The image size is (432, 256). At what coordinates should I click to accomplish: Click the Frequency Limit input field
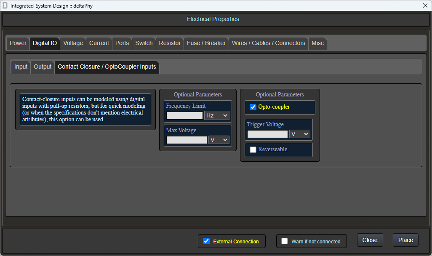click(184, 115)
